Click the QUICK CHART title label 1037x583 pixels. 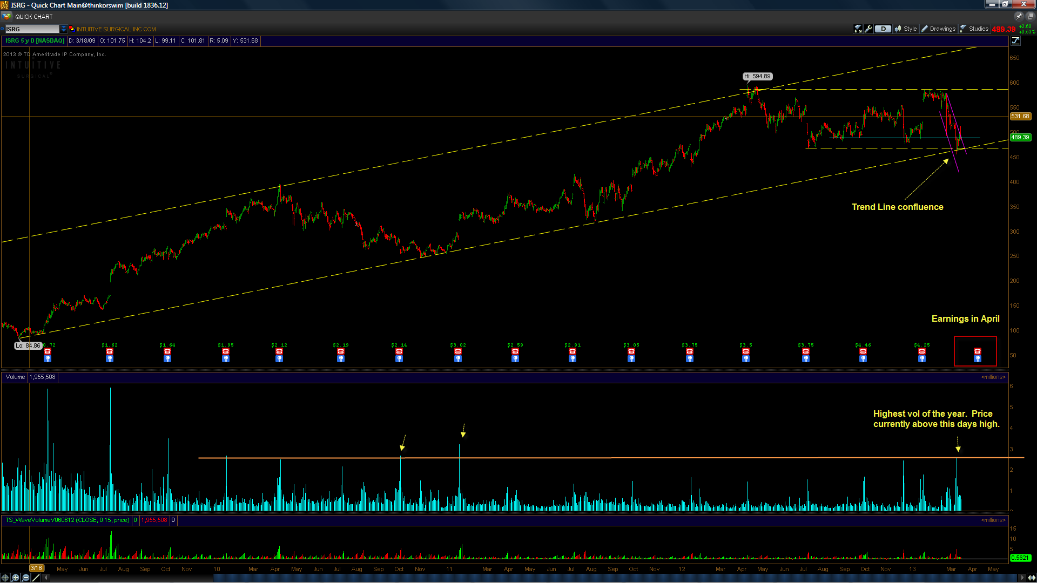[x=34, y=17]
